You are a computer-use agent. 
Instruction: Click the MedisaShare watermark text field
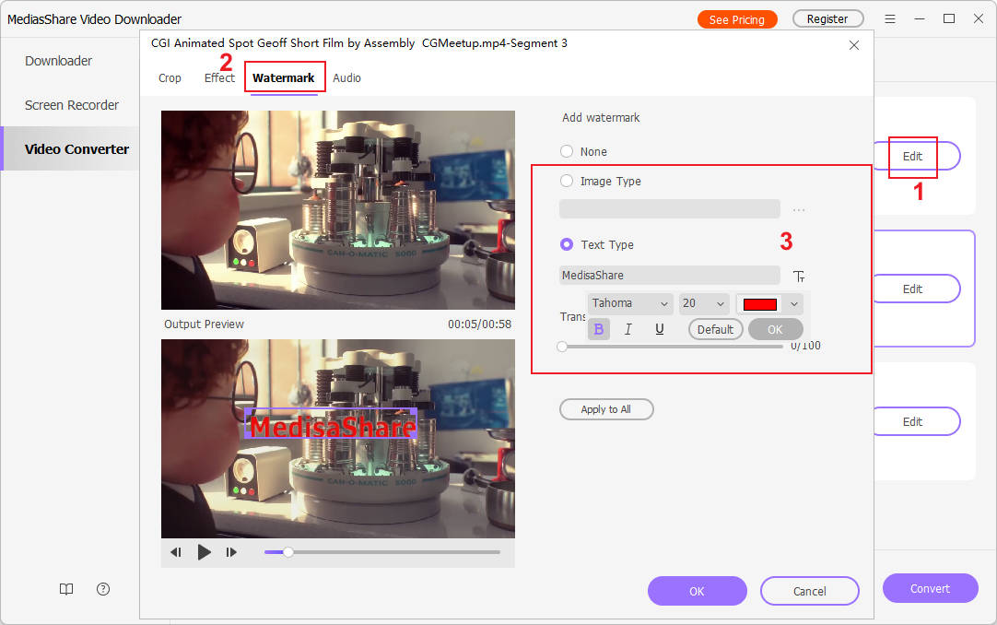click(x=670, y=276)
